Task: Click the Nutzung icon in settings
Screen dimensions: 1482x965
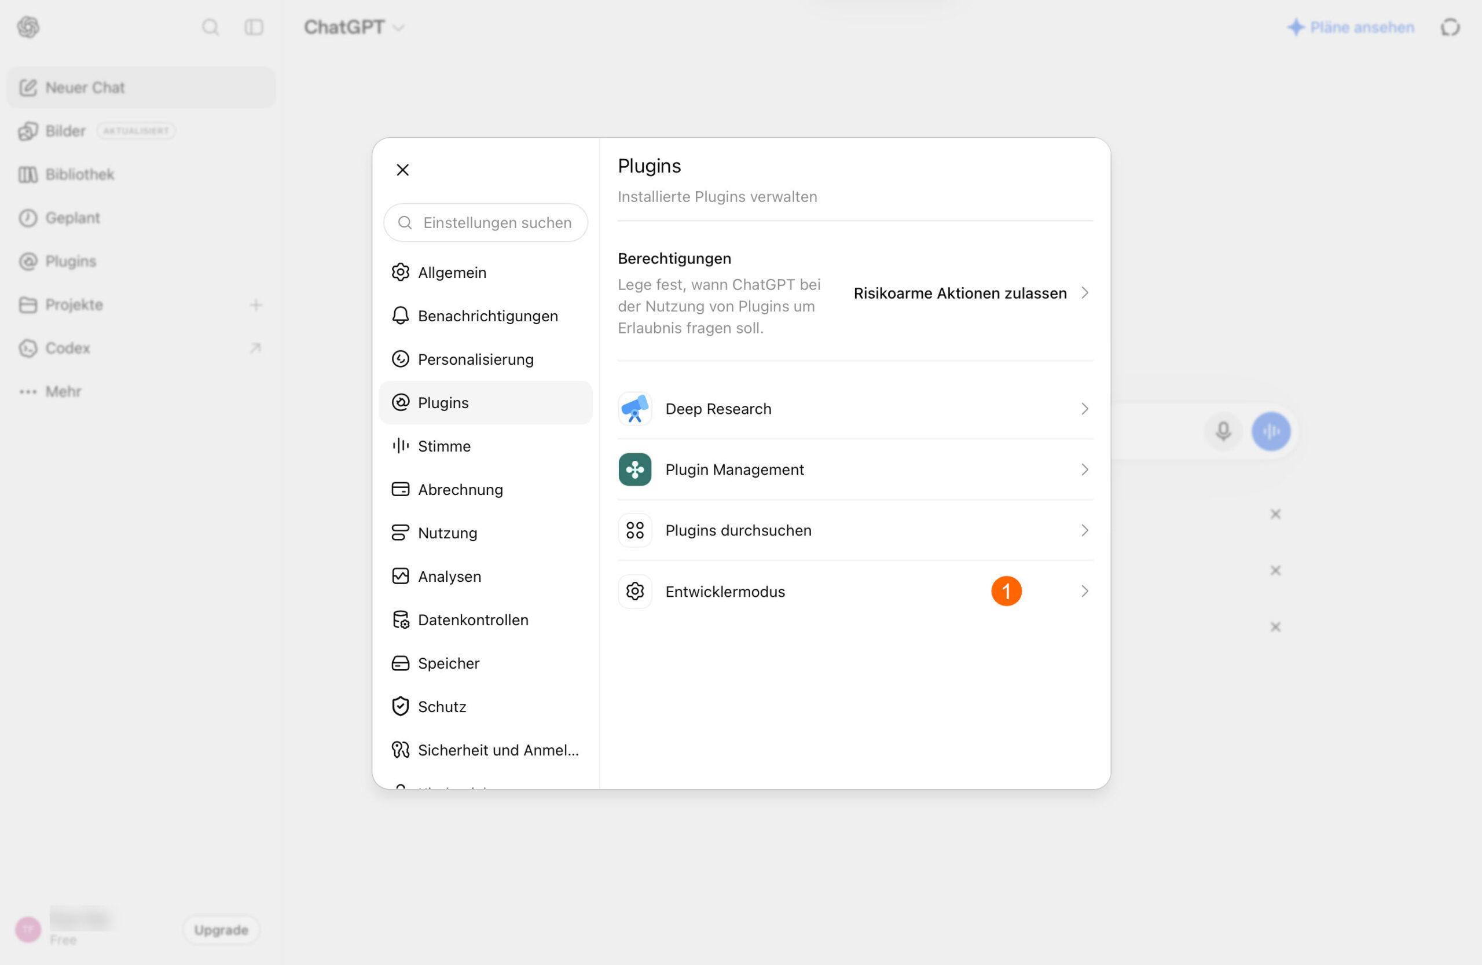Action: pyautogui.click(x=401, y=533)
